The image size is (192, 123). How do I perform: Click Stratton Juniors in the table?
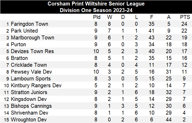click(29, 92)
